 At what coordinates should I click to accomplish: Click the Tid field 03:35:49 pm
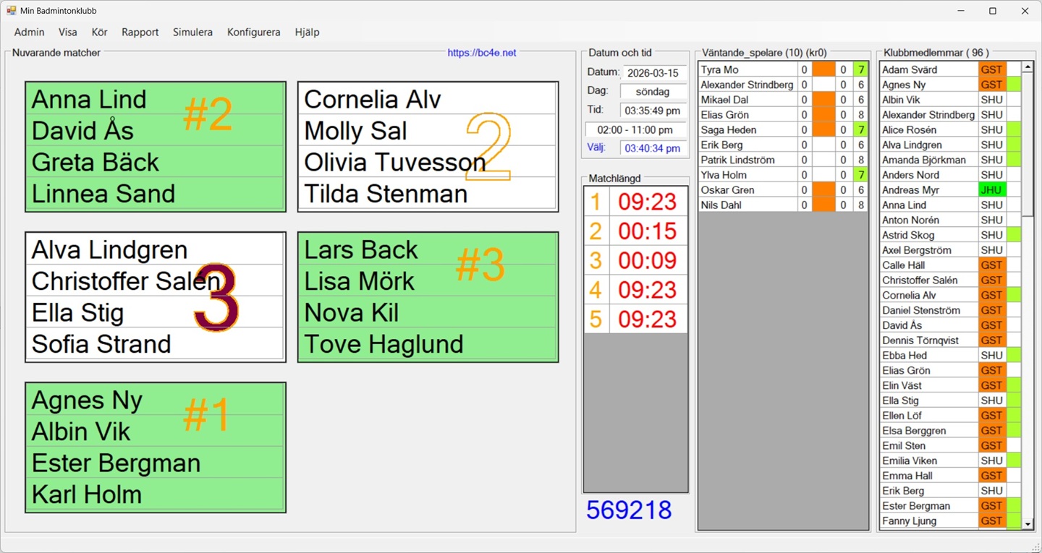653,111
